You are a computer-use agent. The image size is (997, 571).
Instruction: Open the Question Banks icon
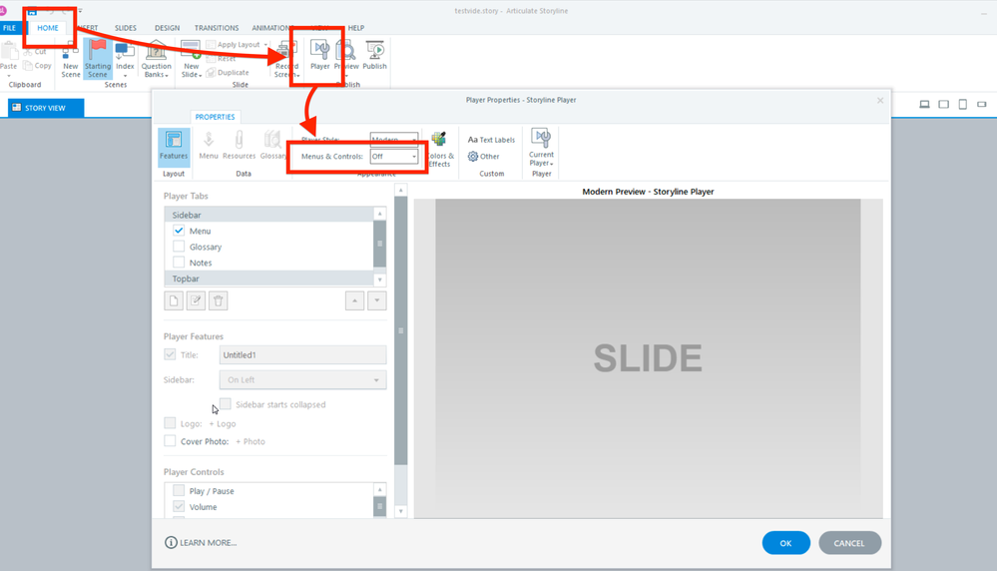156,51
